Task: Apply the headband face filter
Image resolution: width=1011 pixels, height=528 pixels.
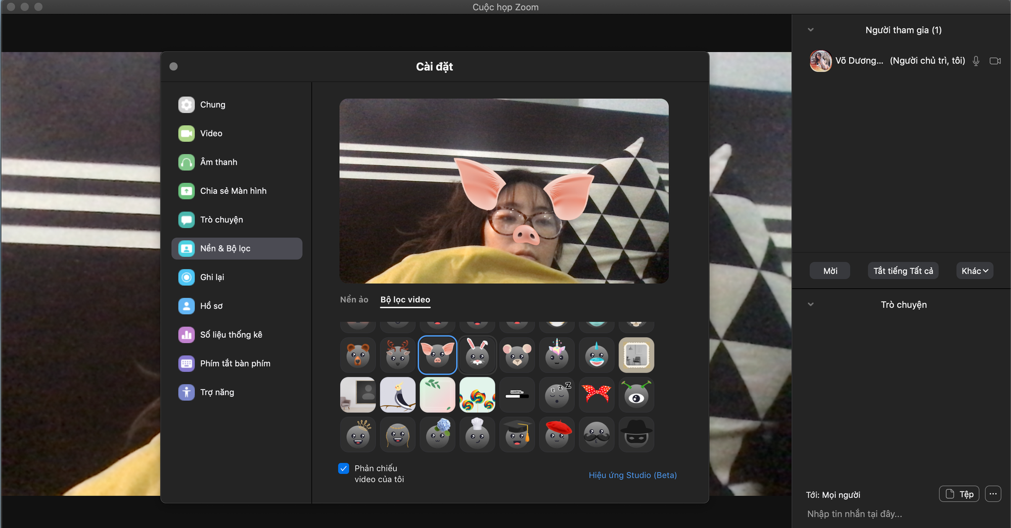Action: coord(398,435)
